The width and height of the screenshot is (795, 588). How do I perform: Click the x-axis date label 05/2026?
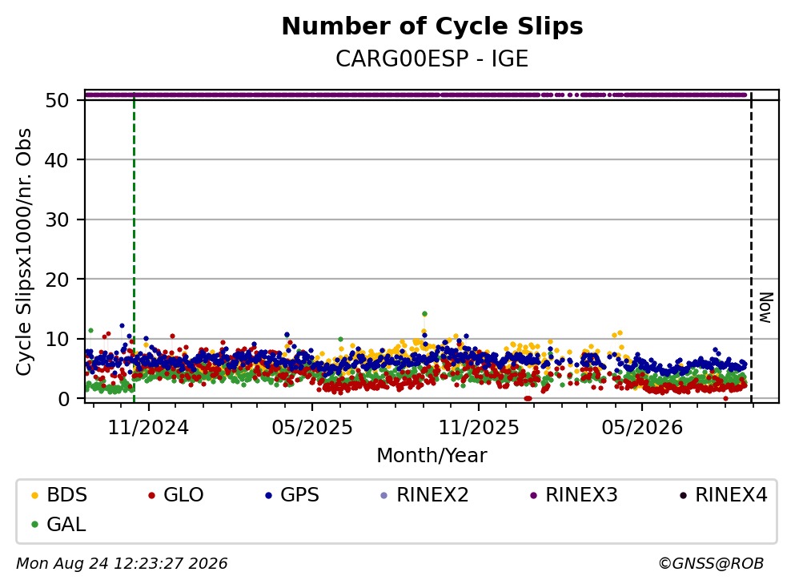(642, 428)
